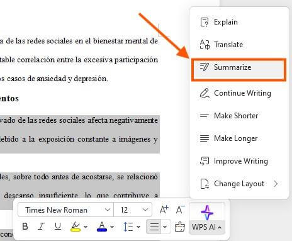The width and height of the screenshot is (292, 241).
Task: Click the Summarize pen icon
Action: pyautogui.click(x=205, y=67)
